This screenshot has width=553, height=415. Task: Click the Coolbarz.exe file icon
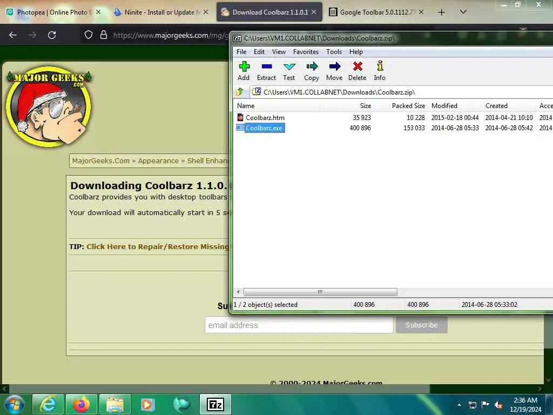point(240,128)
